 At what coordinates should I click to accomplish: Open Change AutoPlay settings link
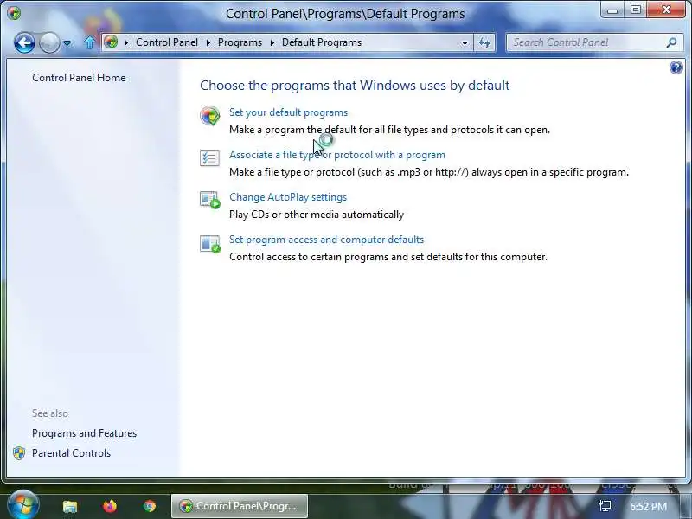(x=288, y=197)
